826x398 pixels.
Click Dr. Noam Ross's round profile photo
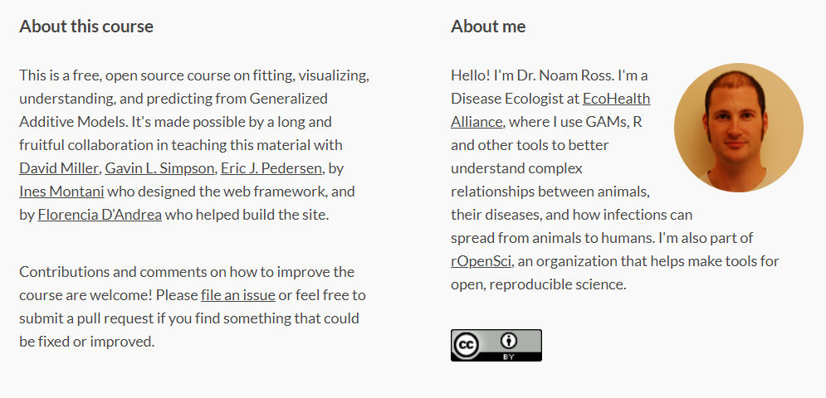point(738,128)
